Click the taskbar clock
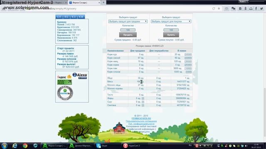The width and height of the screenshot is (266, 149). tap(256, 146)
